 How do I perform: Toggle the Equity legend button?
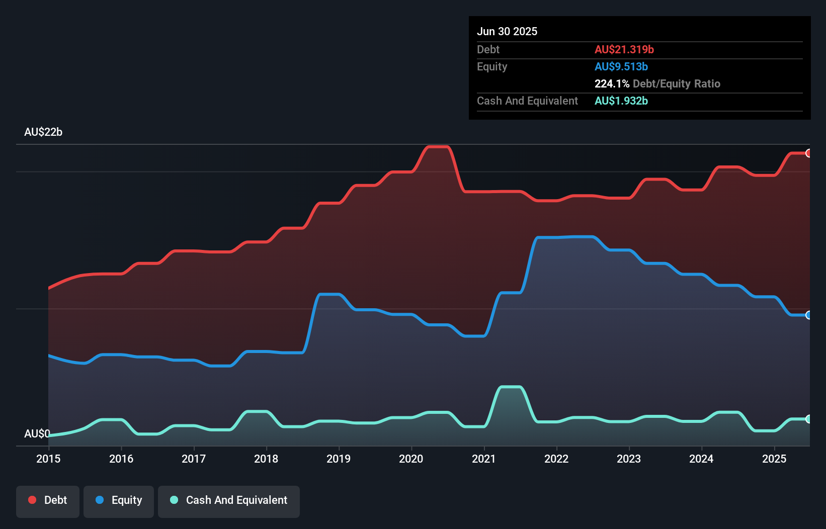coord(119,501)
